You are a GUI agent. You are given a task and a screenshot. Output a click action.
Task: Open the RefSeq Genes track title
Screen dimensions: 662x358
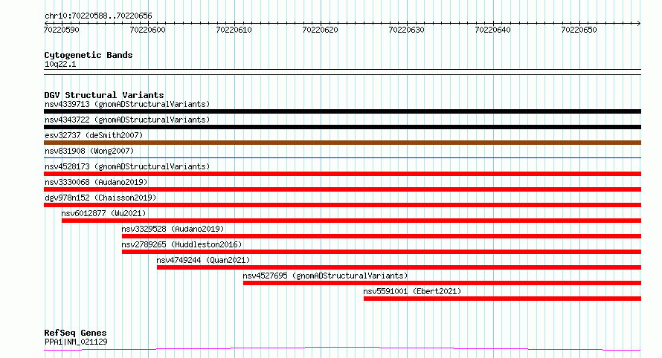tap(75, 333)
